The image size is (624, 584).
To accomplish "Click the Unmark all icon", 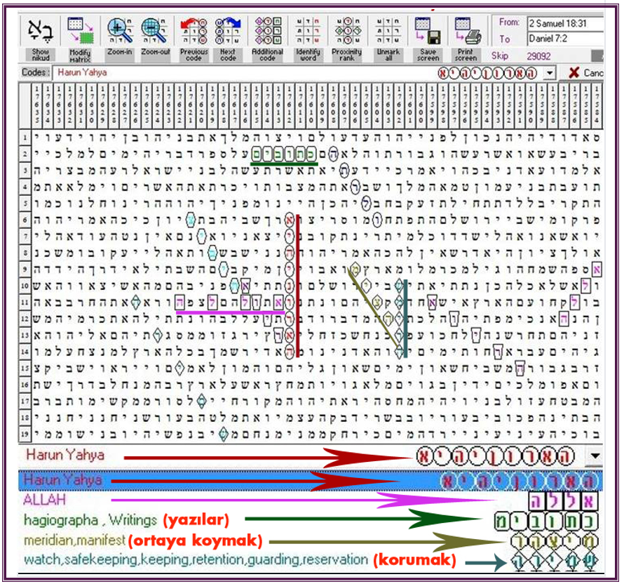I will [388, 31].
